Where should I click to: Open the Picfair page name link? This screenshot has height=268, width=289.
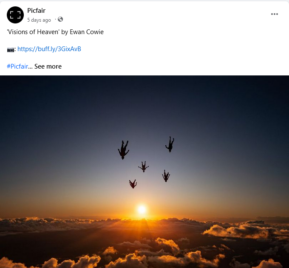point(36,11)
